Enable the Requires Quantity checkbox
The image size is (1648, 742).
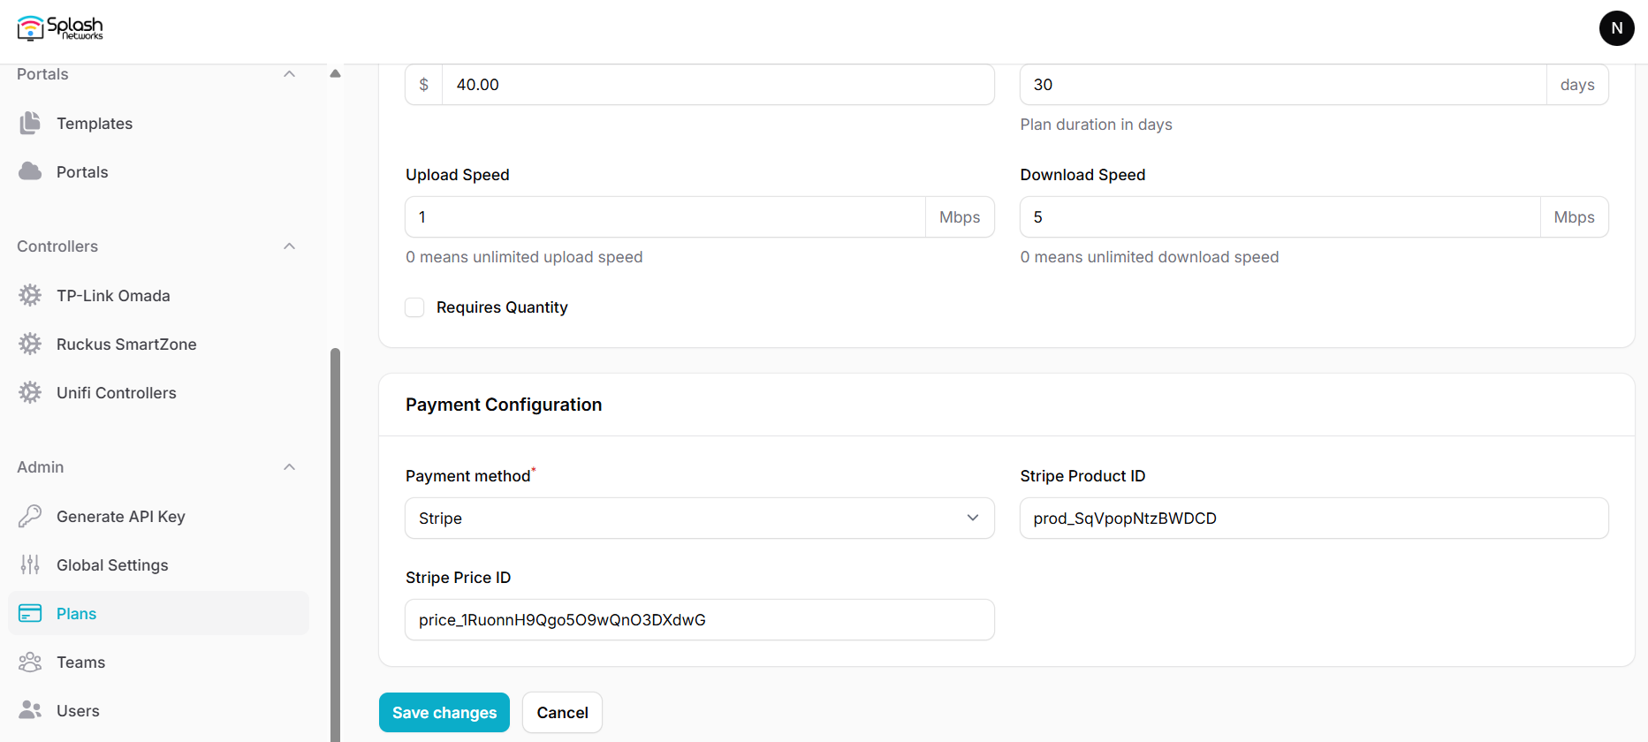(414, 307)
